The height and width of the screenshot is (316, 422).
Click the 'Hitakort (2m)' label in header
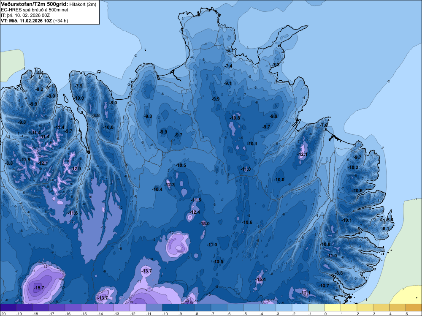tap(83, 4)
